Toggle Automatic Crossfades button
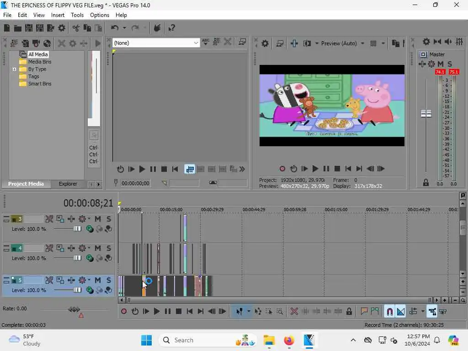 tap(400, 312)
